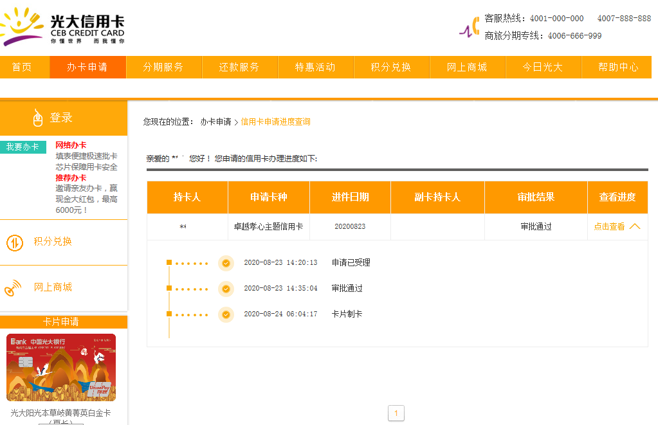
Task: Open the 网络办卡 red link
Action: pos(71,145)
